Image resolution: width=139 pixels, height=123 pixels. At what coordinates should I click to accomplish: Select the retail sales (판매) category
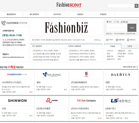point(119,59)
